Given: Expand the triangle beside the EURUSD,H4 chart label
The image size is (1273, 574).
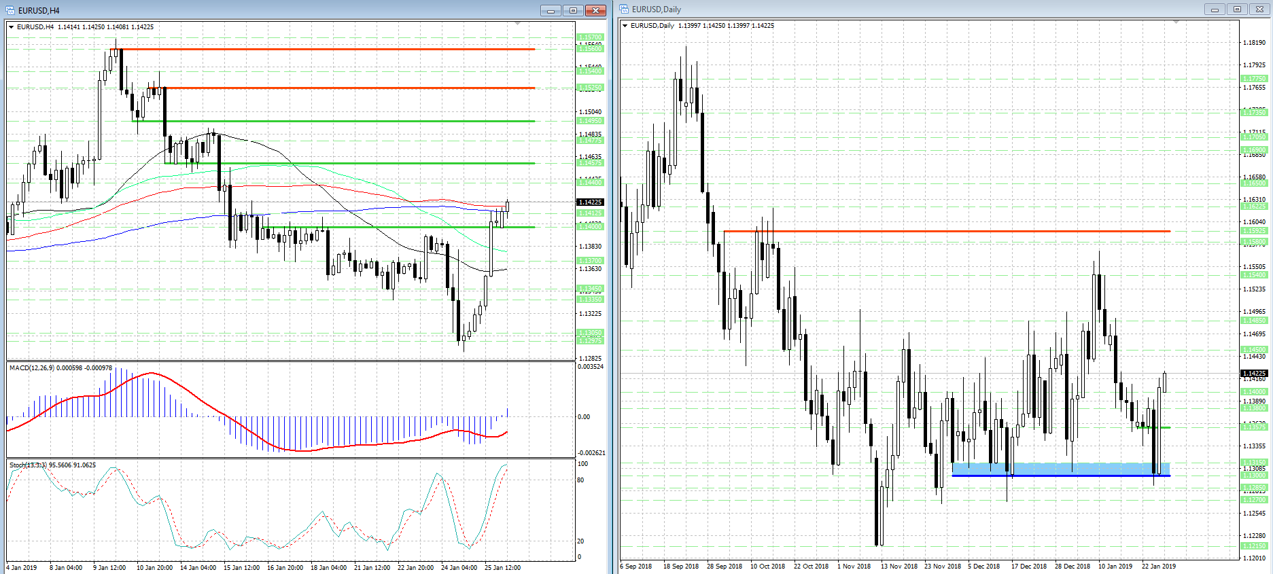Looking at the screenshot, I should (12, 27).
